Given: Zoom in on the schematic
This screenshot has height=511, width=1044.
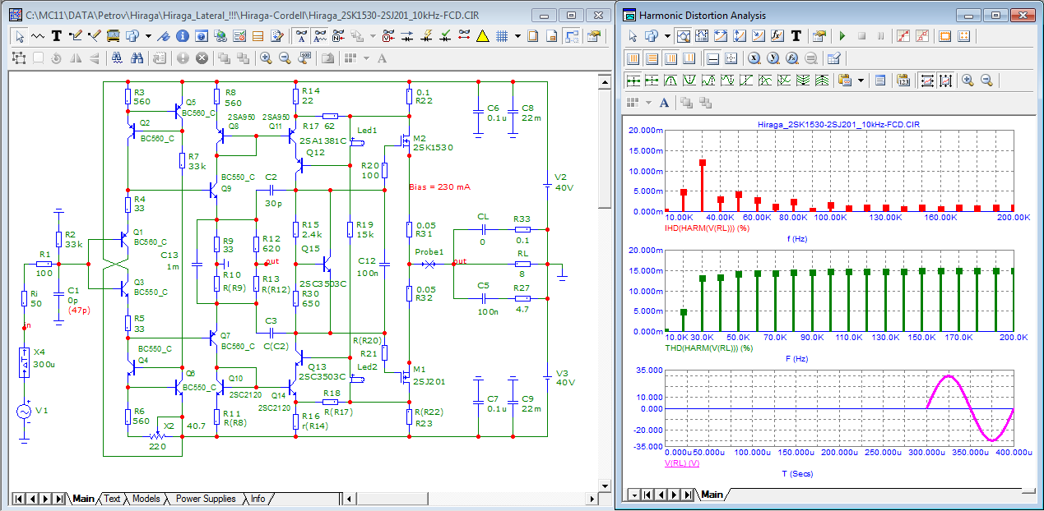Looking at the screenshot, I should (x=265, y=58).
